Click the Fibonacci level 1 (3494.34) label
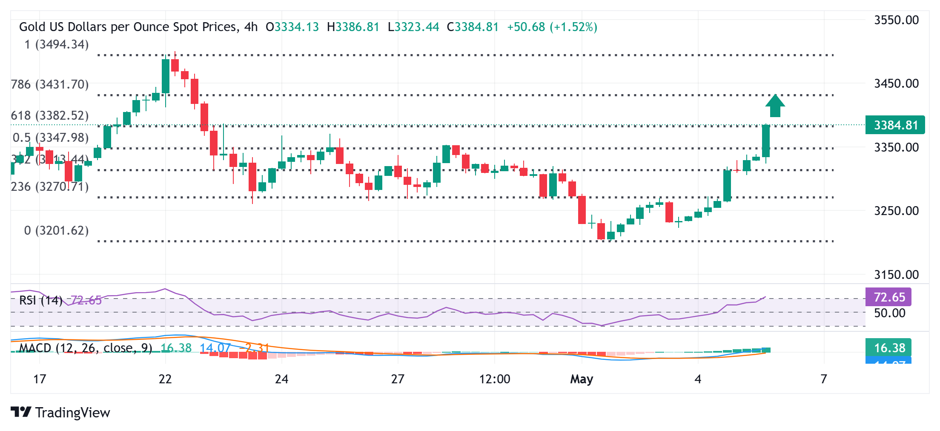The height and width of the screenshot is (431, 940). [x=57, y=45]
